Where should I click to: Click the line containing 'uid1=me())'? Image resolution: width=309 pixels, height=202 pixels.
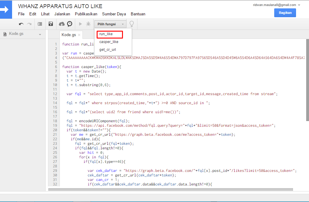(123, 112)
